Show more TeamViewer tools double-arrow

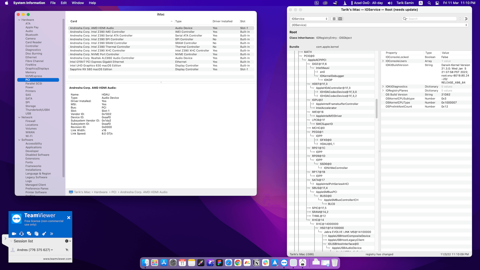click(51, 234)
